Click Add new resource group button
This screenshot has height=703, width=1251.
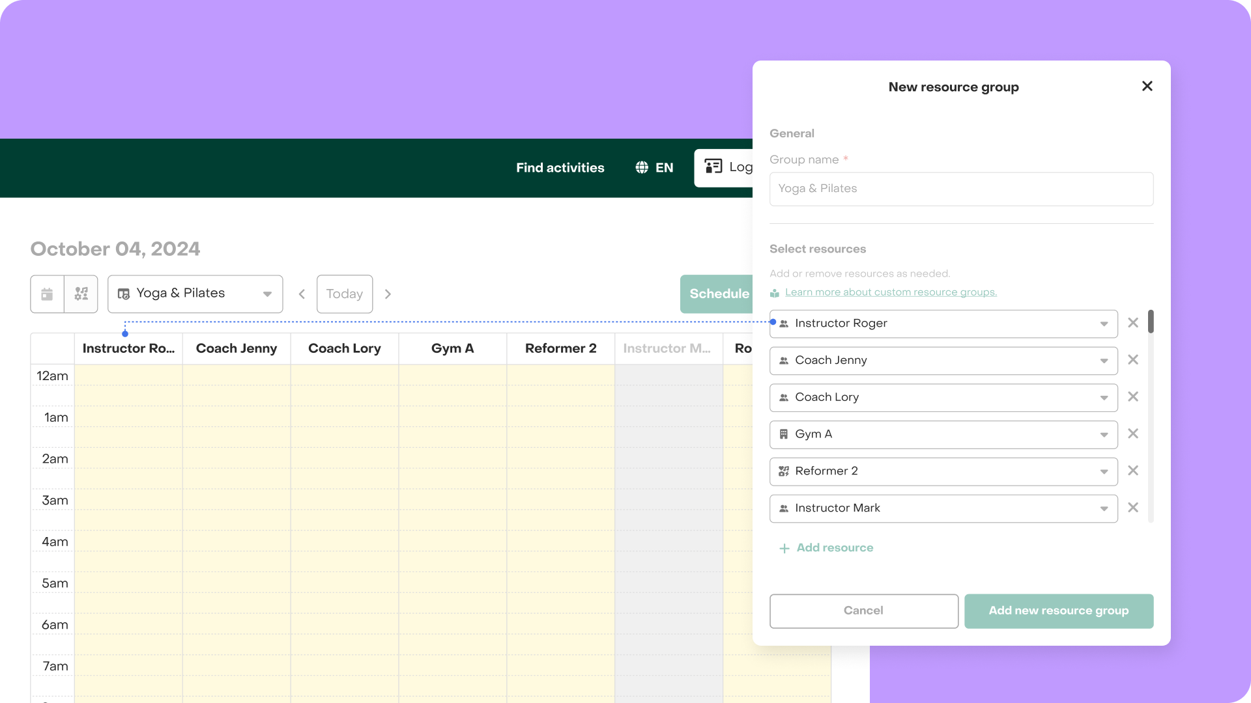1058,611
